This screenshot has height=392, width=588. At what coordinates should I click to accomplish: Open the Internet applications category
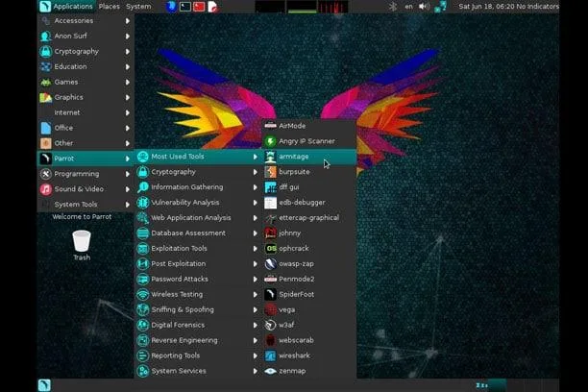click(x=86, y=112)
